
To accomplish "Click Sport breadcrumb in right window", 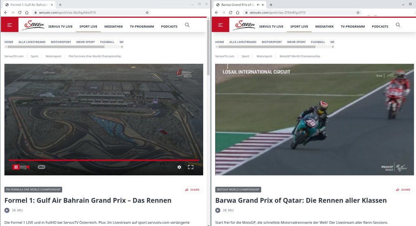I will click(245, 56).
